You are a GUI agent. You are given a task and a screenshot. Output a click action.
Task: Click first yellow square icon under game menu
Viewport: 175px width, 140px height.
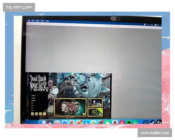pyautogui.click(x=32, y=114)
